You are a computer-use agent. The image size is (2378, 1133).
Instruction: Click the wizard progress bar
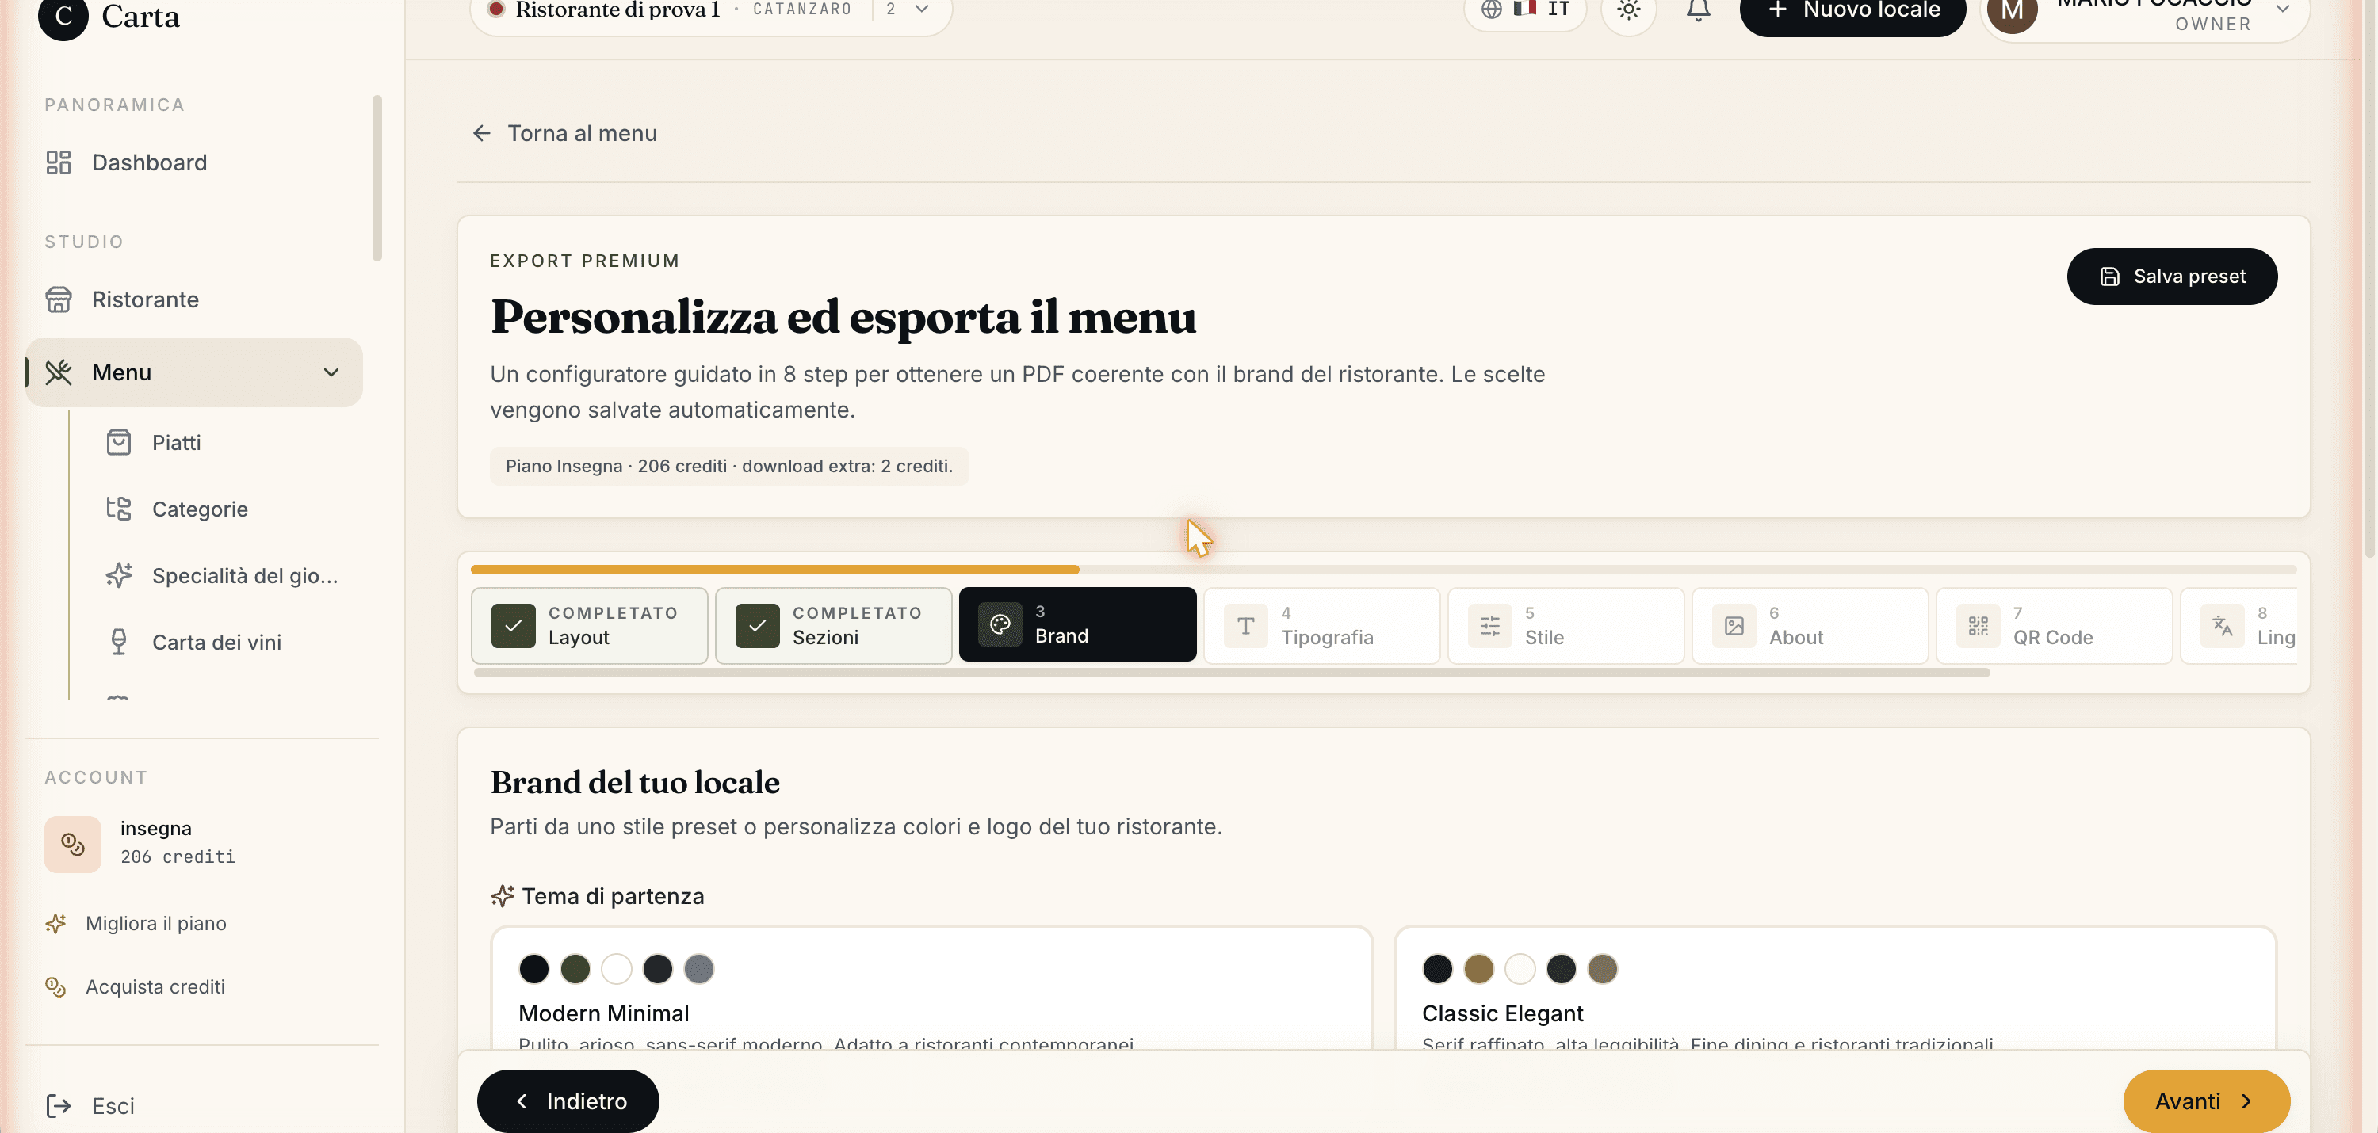[x=1384, y=570]
